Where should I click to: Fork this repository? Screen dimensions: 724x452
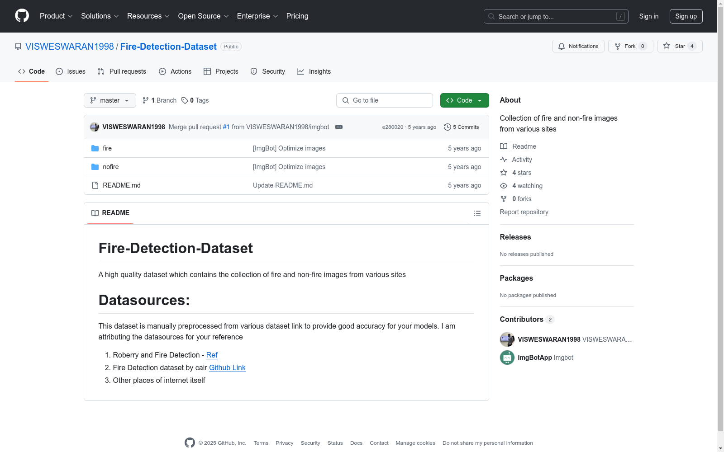[630, 46]
